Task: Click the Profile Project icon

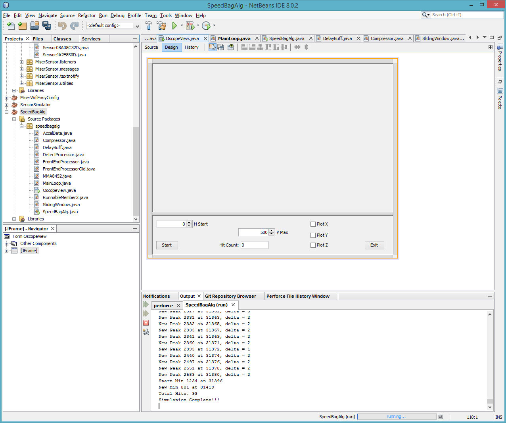Action: click(206, 26)
